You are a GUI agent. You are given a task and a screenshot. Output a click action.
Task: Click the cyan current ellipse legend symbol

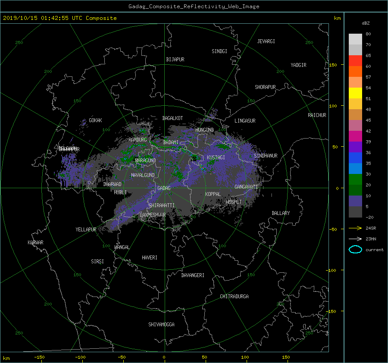click(x=355, y=249)
